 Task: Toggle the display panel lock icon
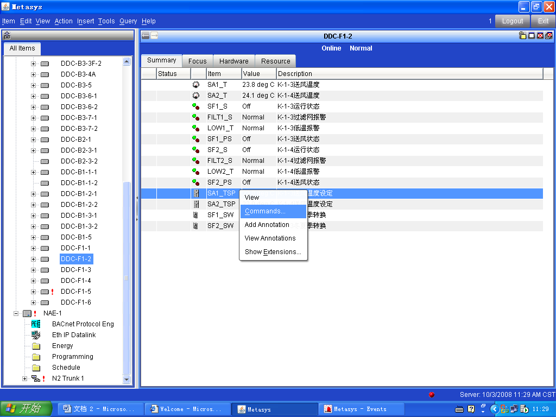[522, 36]
